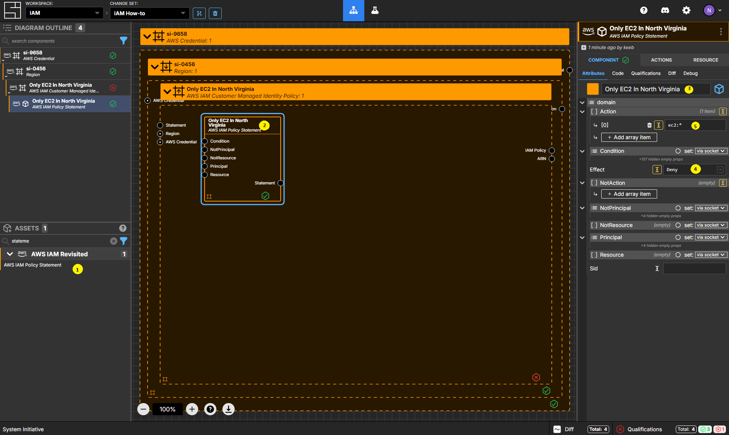Viewport: 729px width, 435px height.
Task: Select si-9658 AWS Credential in outline
Action: pos(65,56)
